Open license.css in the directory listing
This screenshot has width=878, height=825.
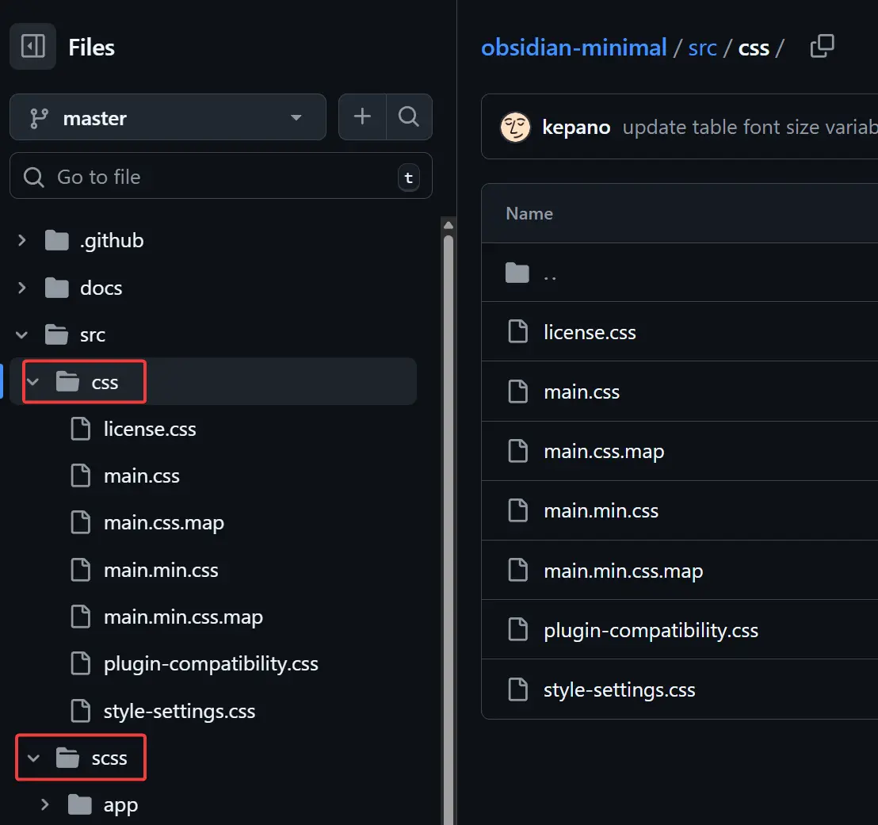point(590,332)
